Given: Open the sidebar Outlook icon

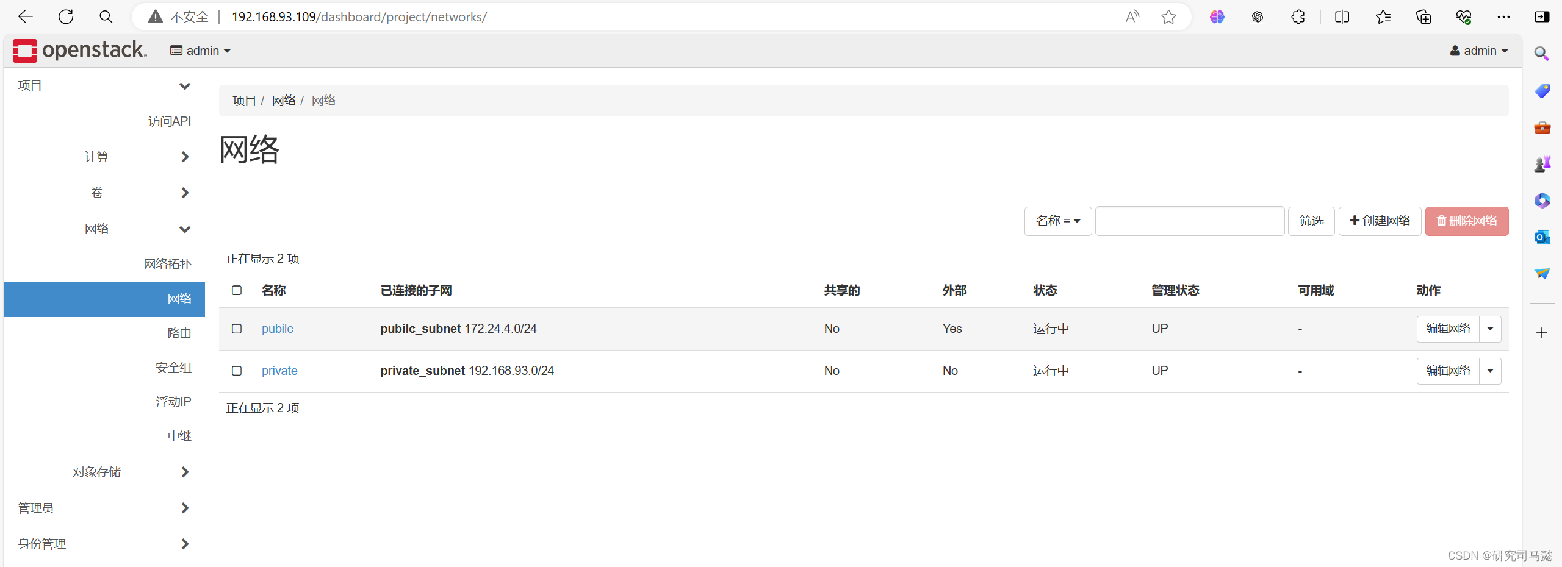Looking at the screenshot, I should click(x=1542, y=237).
